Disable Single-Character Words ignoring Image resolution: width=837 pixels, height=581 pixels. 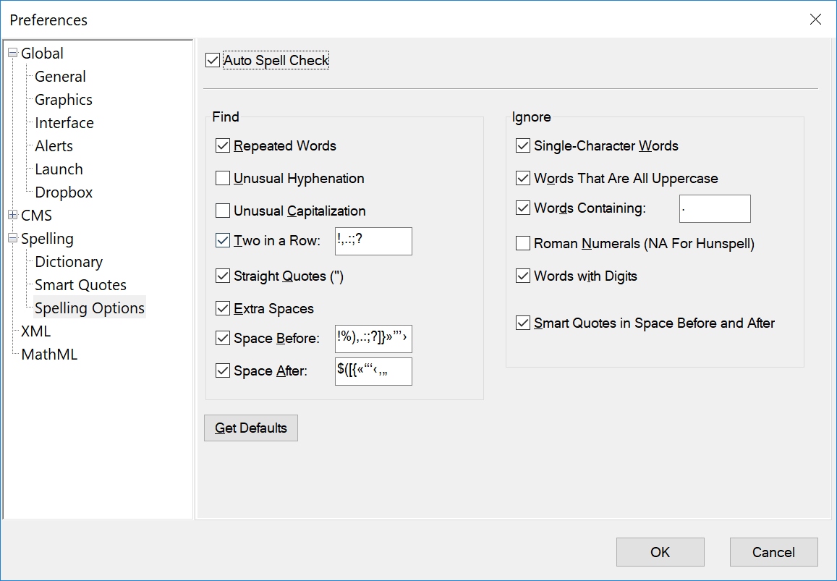coord(522,145)
